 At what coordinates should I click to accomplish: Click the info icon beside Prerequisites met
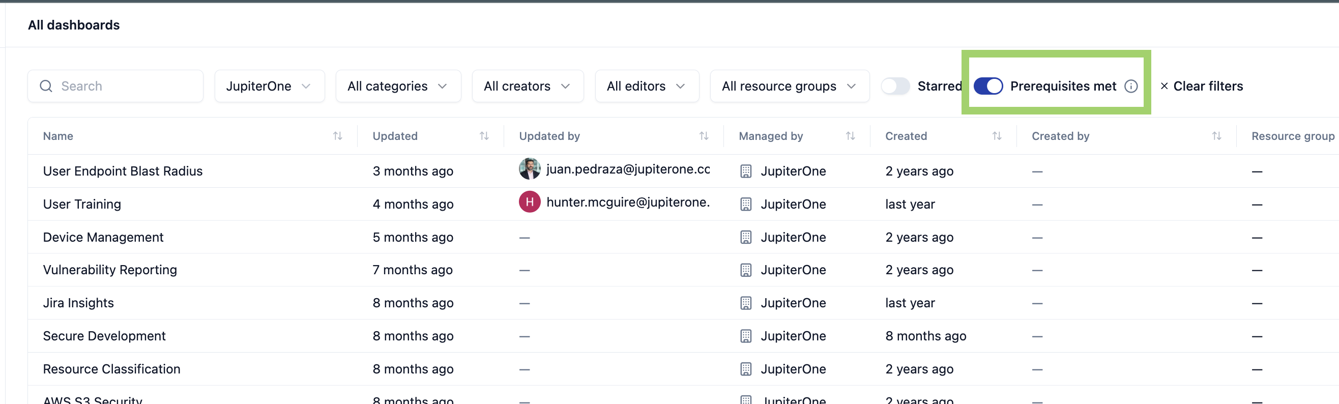point(1131,86)
